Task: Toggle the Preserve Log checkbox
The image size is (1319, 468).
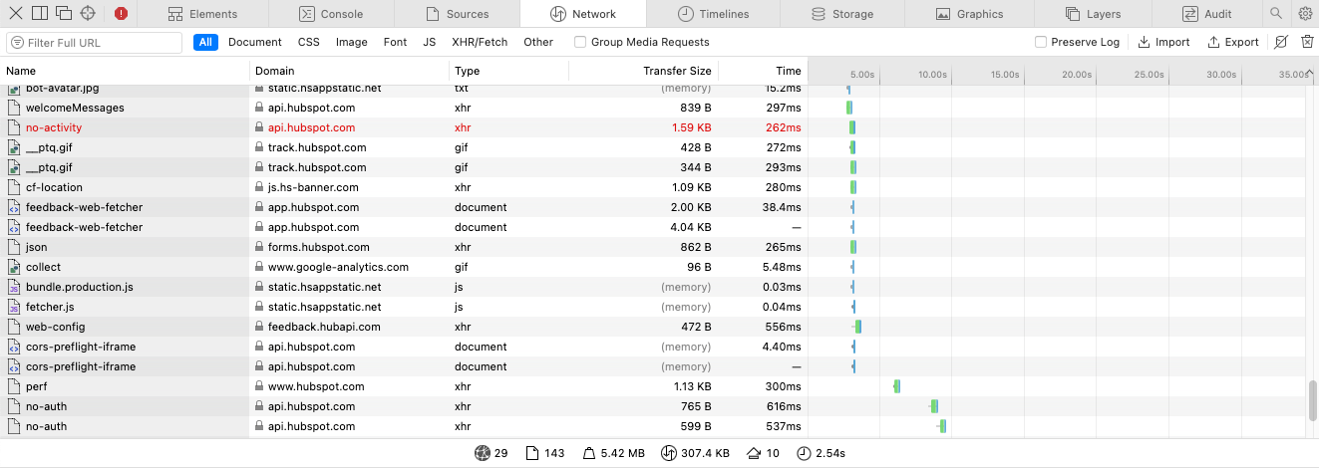Action: click(x=1041, y=42)
